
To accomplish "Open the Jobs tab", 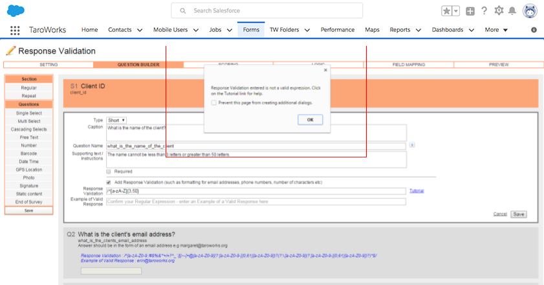I will pyautogui.click(x=215, y=30).
